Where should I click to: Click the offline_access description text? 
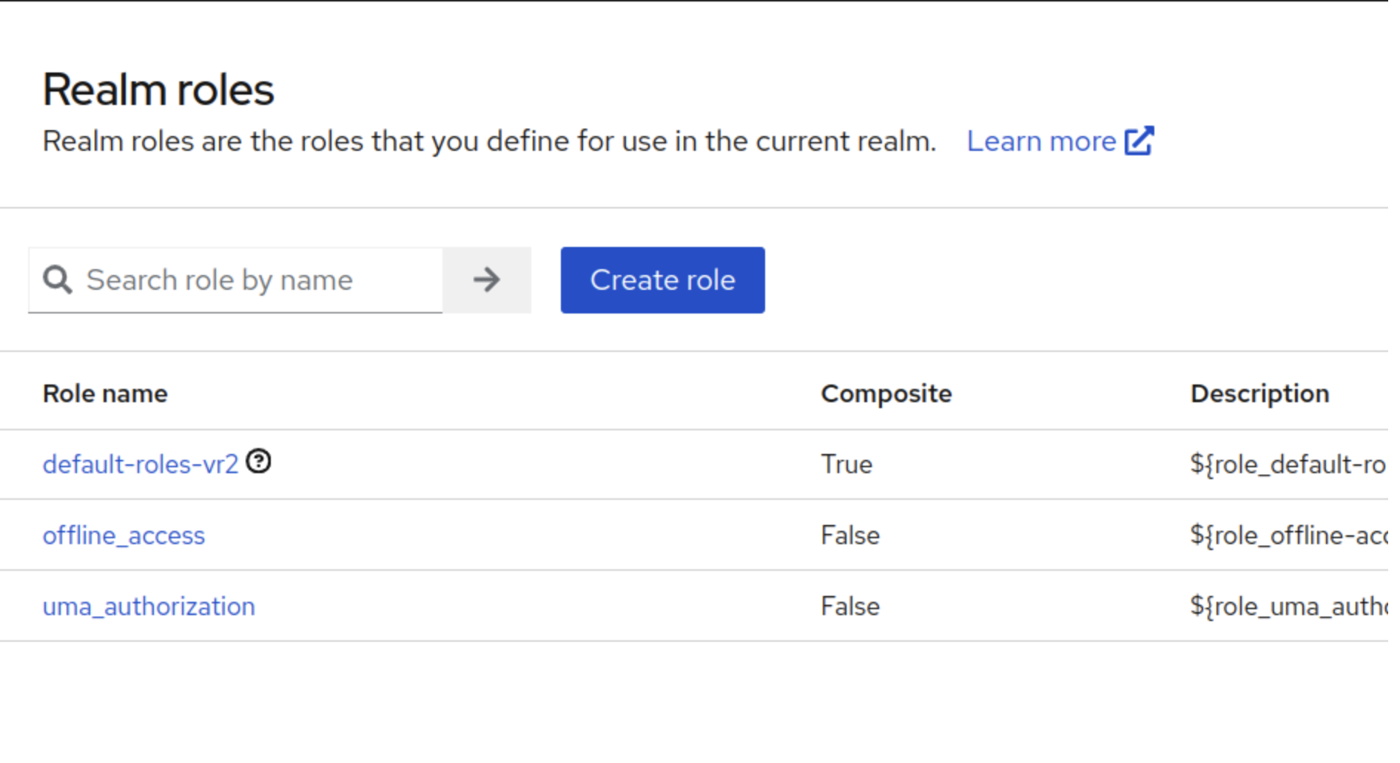pyautogui.click(x=1288, y=535)
